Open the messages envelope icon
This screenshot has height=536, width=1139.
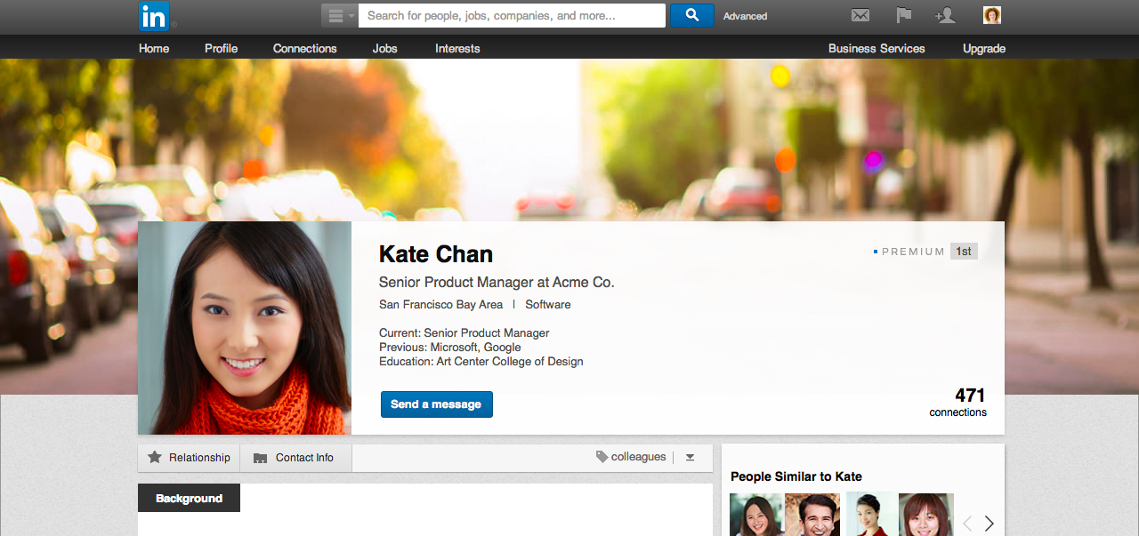pos(860,15)
